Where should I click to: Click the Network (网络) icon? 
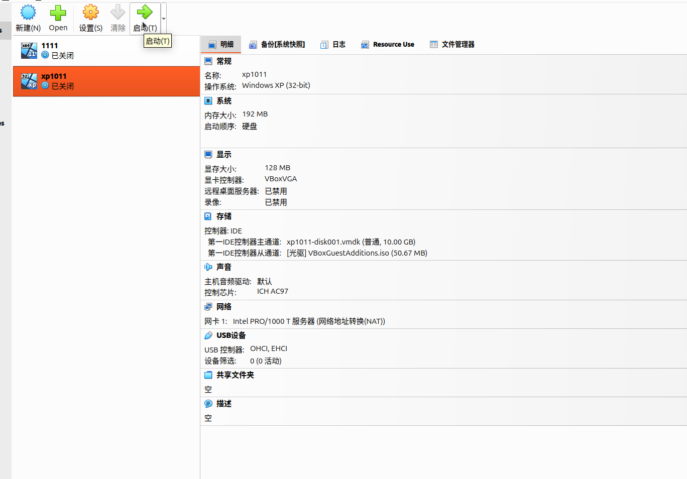coord(208,307)
